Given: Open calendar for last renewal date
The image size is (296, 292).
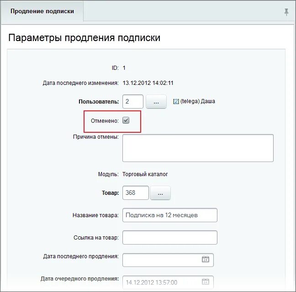Looking at the screenshot, I should [x=206, y=259].
